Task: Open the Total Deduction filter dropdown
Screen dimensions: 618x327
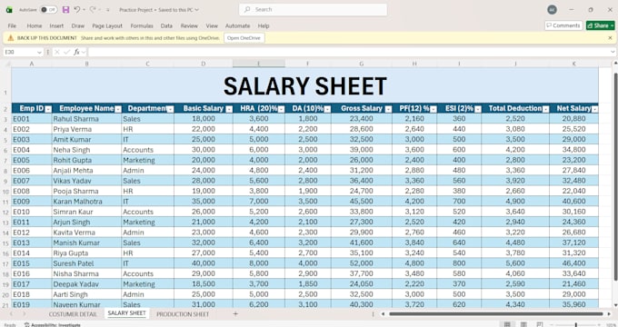Action: (x=545, y=109)
